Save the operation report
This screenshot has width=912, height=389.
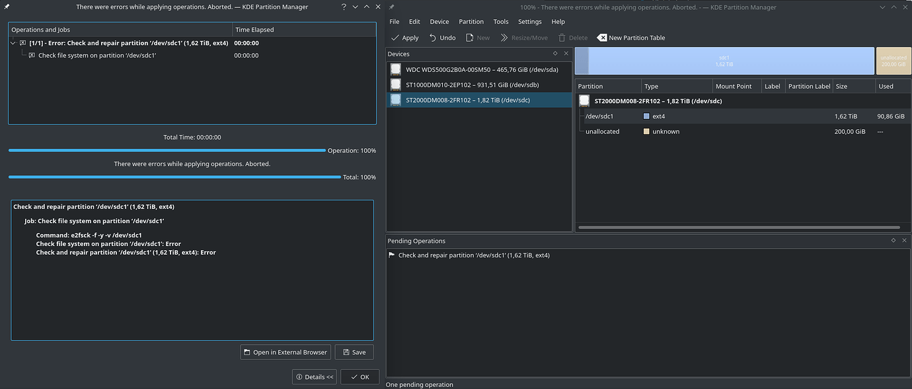pyautogui.click(x=354, y=351)
